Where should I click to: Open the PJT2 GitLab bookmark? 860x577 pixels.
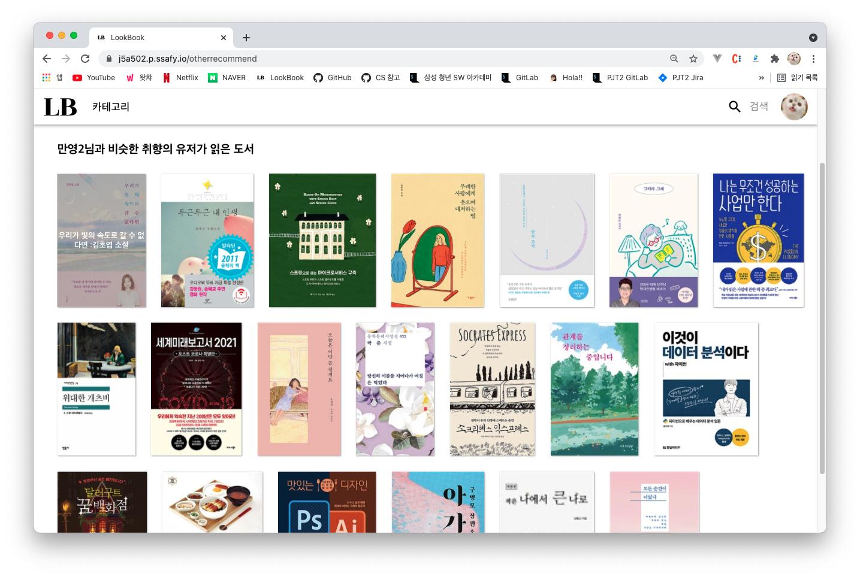(x=620, y=77)
